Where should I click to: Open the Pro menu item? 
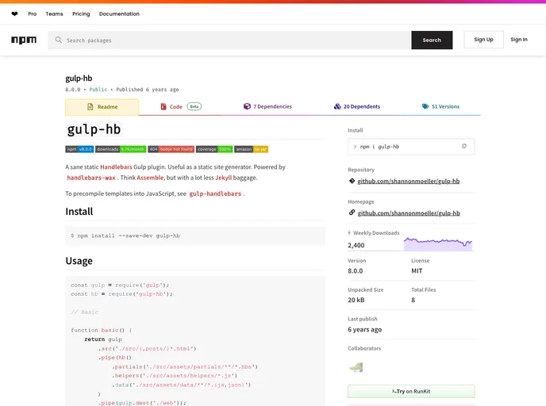(33, 14)
